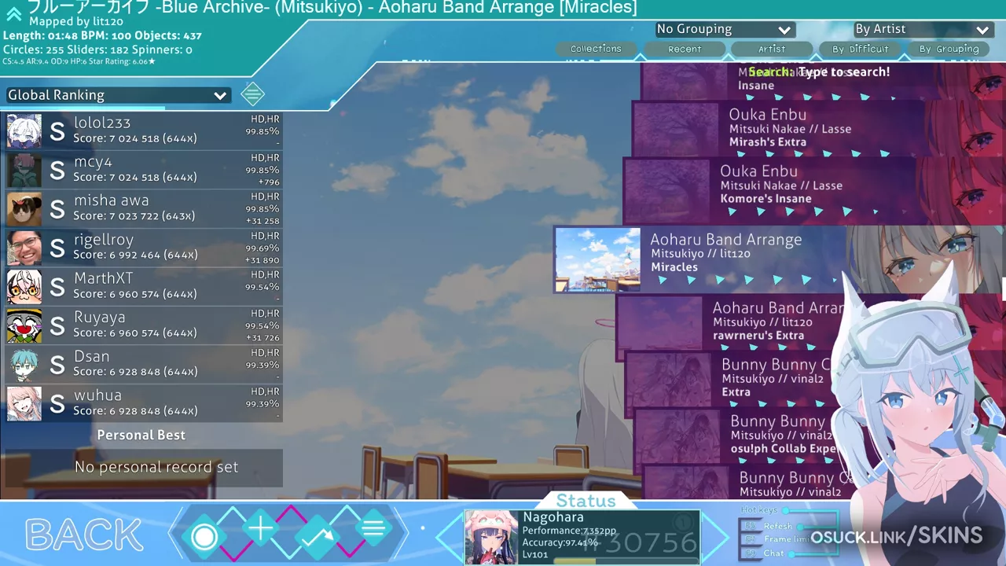Open beatmap options with the three-lines icon
This screenshot has height=566, width=1006.
tap(374, 529)
